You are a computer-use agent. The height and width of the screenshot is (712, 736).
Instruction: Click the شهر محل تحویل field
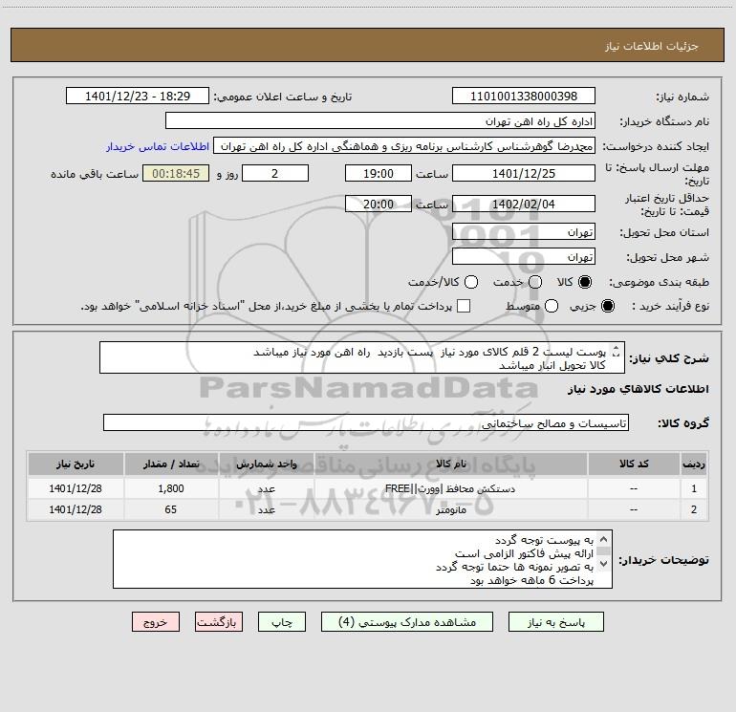click(524, 257)
